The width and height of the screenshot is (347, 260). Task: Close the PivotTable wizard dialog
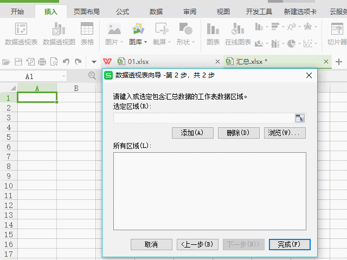point(309,75)
